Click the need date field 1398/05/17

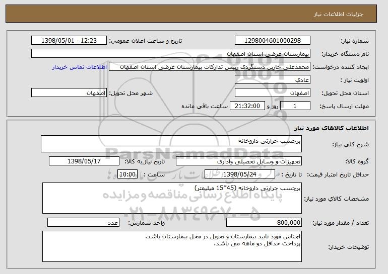84,161
